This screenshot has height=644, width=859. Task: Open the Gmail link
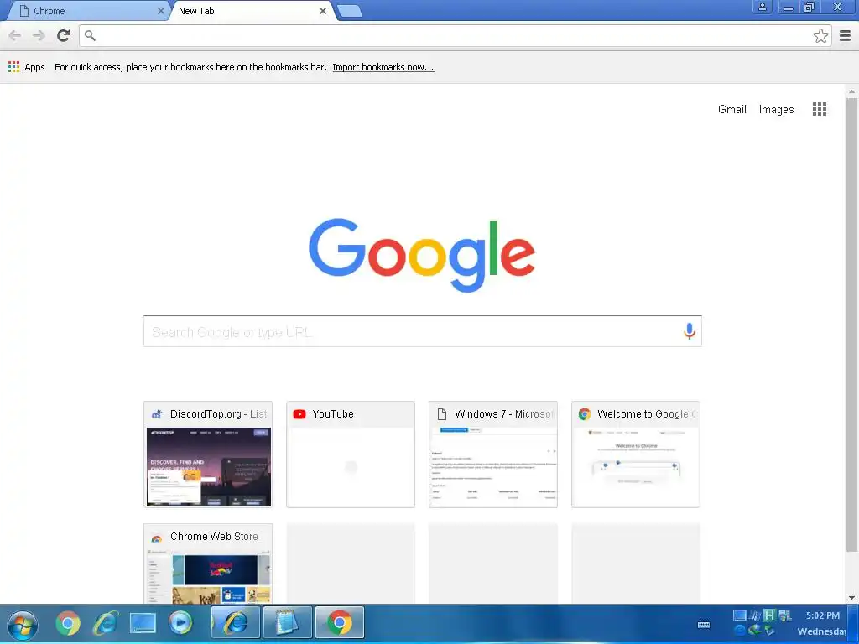click(x=731, y=109)
